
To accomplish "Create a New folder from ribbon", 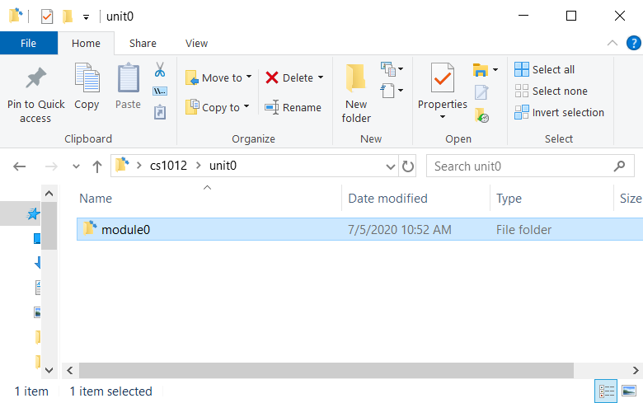I will tap(356, 92).
